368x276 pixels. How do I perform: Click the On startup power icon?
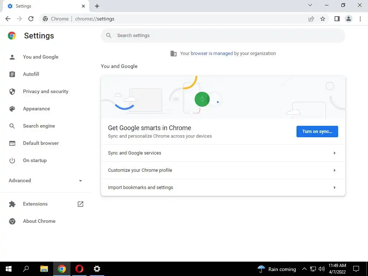12,161
